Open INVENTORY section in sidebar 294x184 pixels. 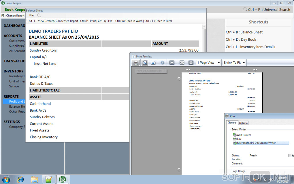tap(14, 71)
